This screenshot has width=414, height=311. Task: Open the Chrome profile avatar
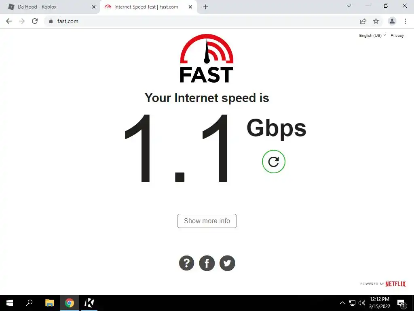coord(392,21)
